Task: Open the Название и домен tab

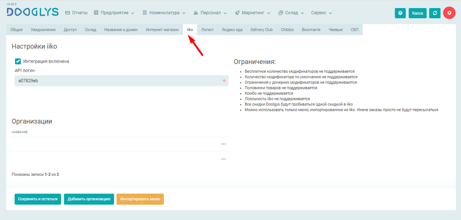Action: click(121, 30)
